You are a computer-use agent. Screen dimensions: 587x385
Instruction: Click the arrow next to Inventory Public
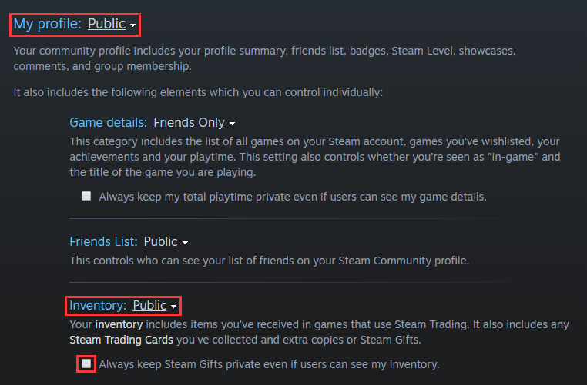click(174, 307)
